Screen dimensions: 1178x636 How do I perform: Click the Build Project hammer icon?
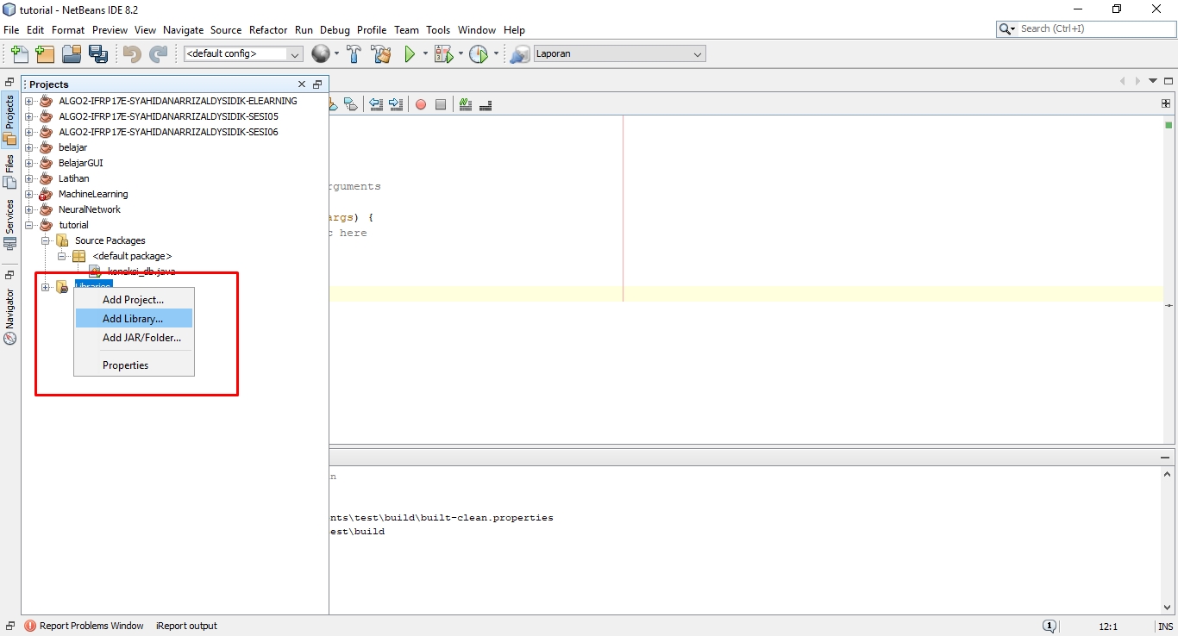[x=354, y=53]
